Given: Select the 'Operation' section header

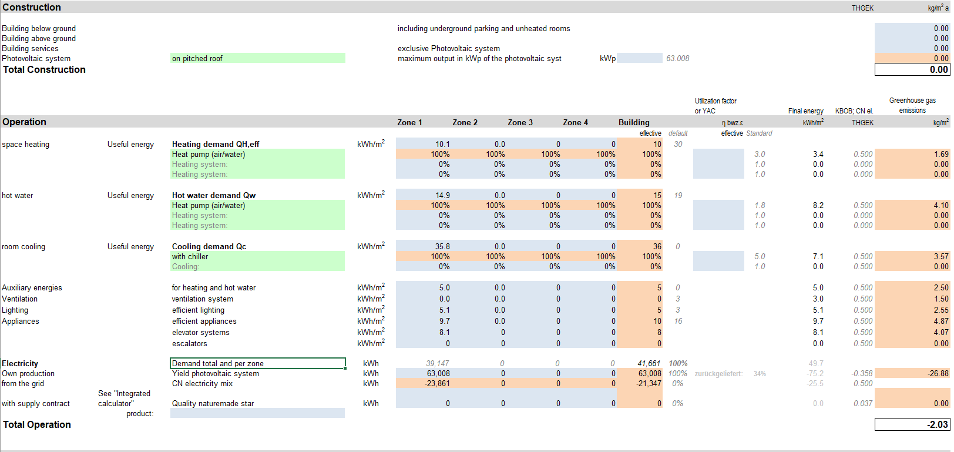Looking at the screenshot, I should (25, 122).
